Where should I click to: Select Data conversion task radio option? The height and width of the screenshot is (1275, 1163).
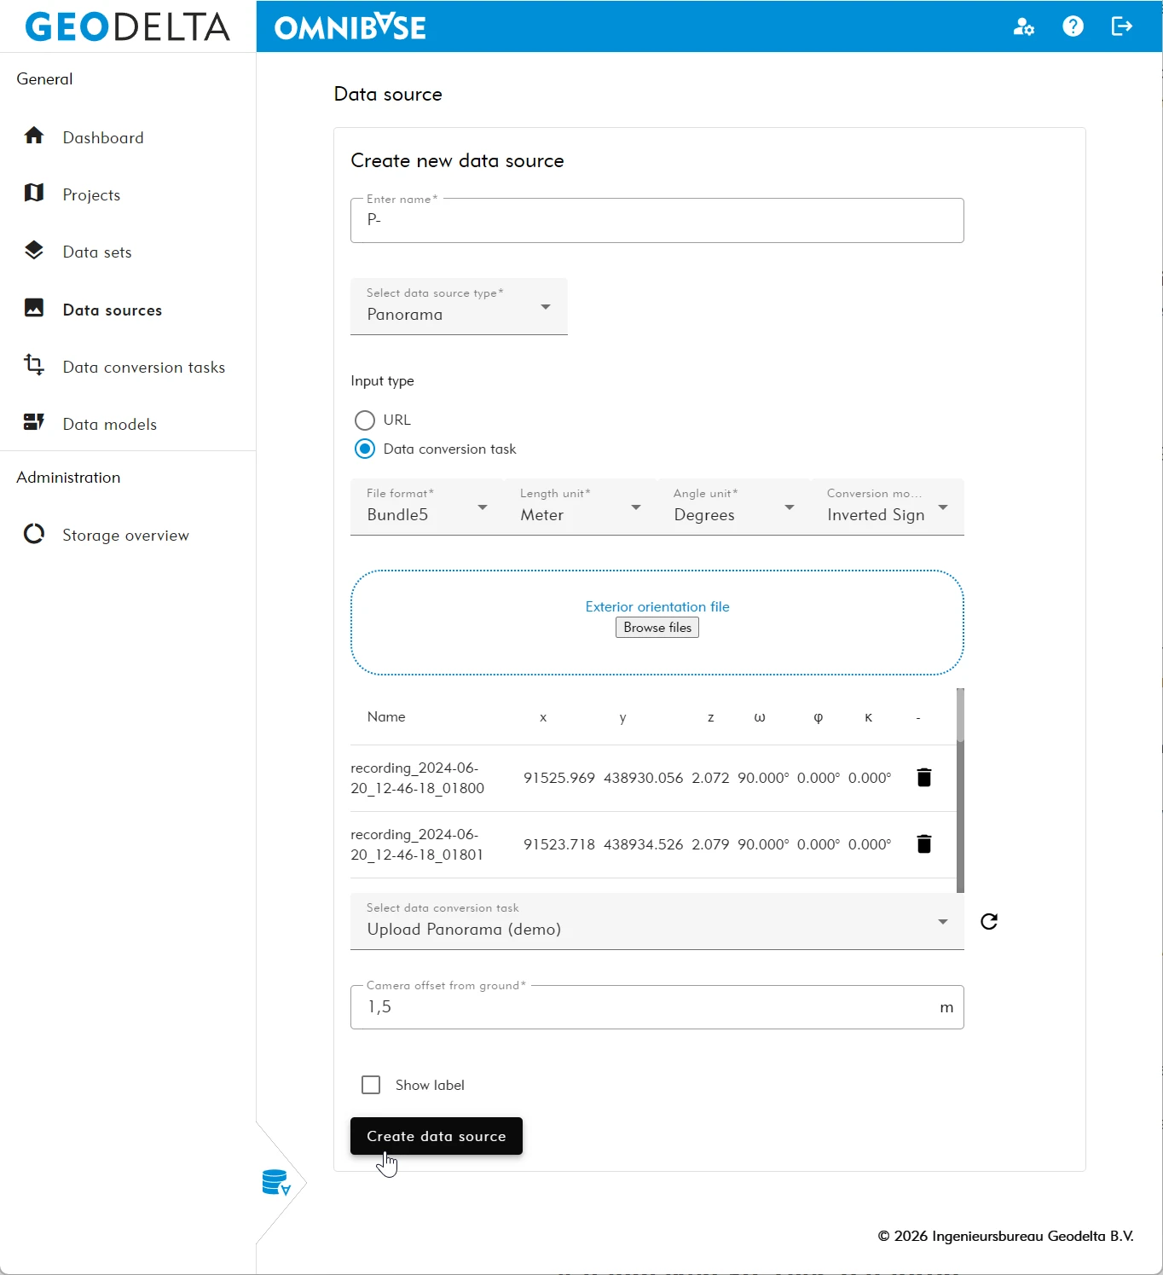[365, 449]
